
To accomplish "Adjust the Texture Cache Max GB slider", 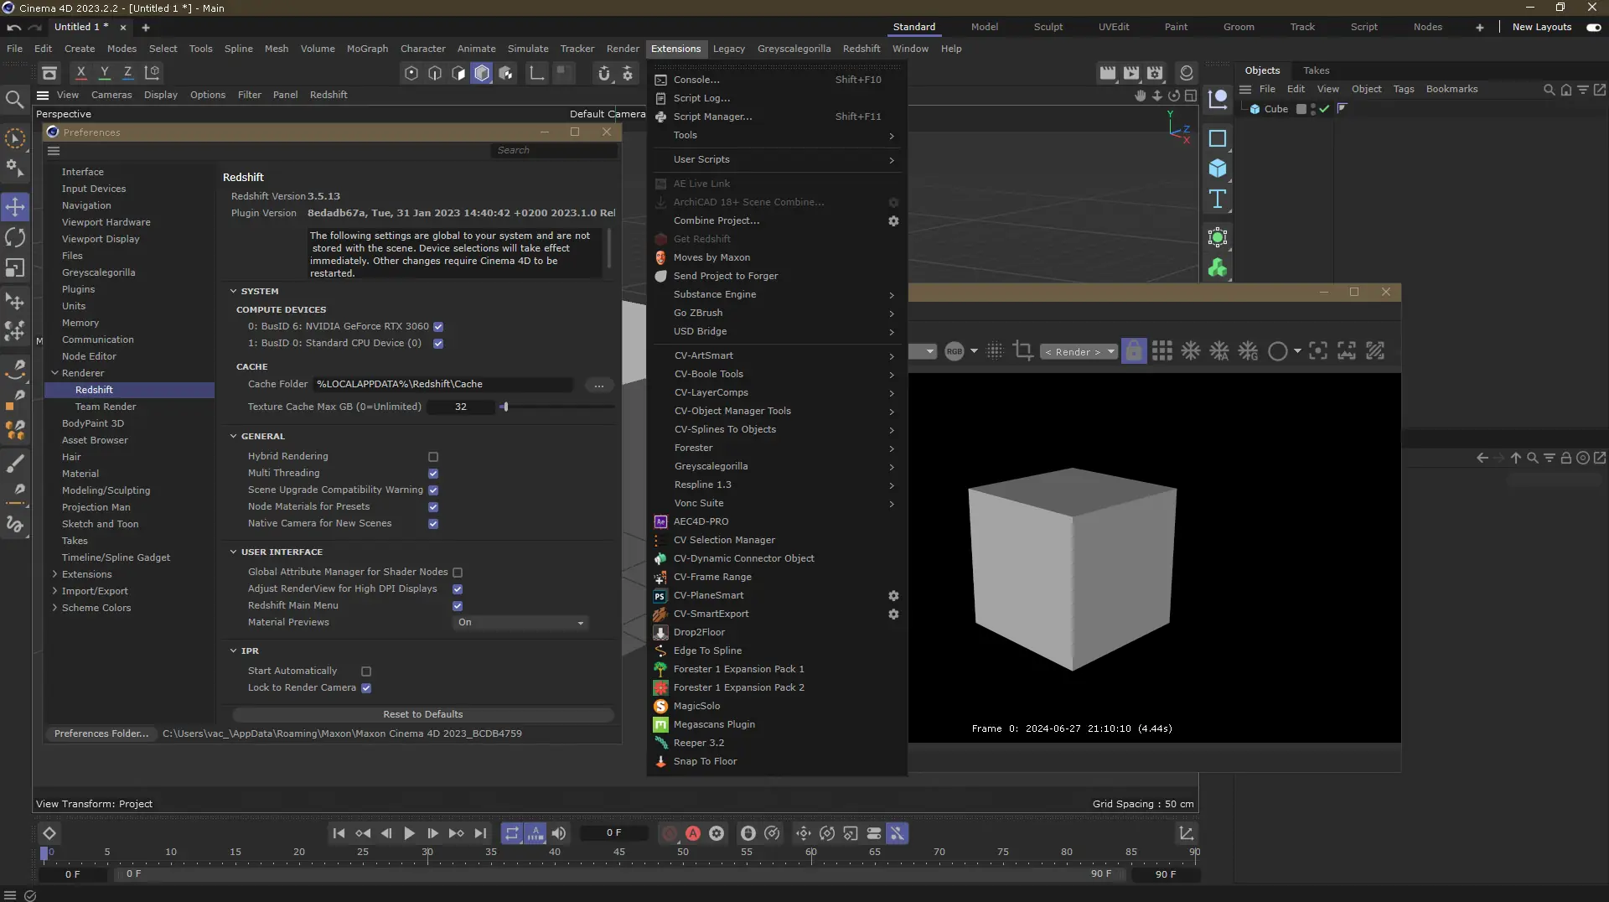I will point(504,407).
